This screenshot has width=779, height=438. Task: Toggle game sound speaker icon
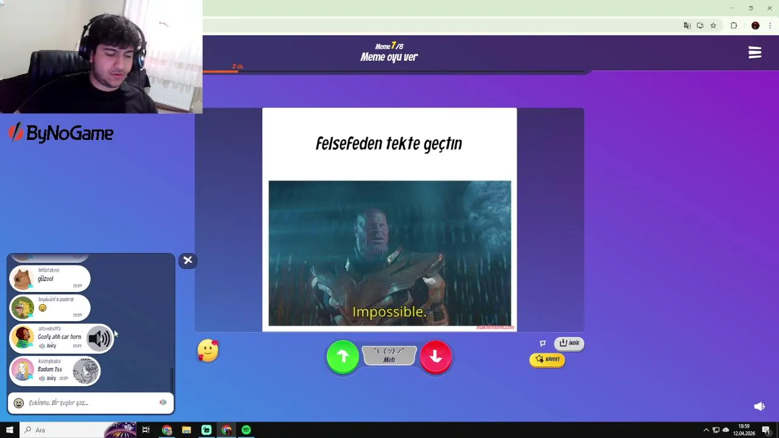(759, 406)
